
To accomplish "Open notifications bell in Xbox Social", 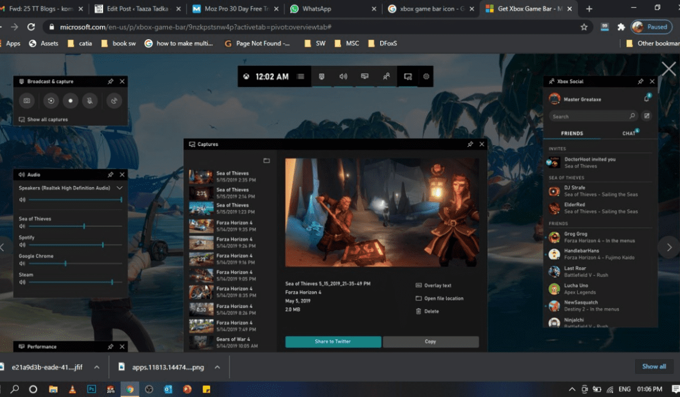I will 646,98.
